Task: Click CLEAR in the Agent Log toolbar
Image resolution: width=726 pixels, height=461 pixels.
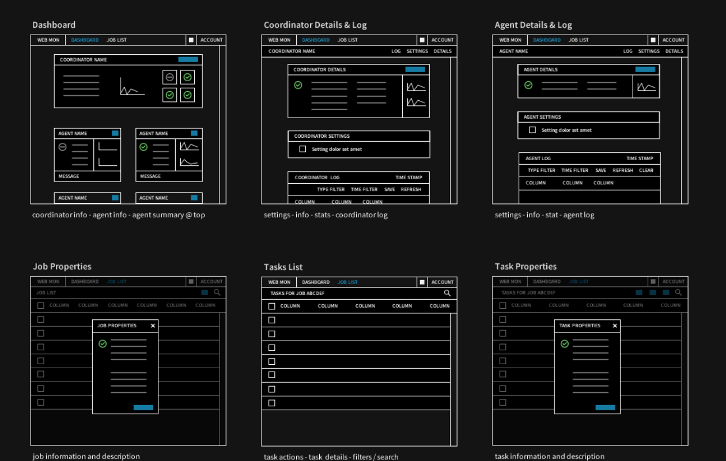Action: 646,171
